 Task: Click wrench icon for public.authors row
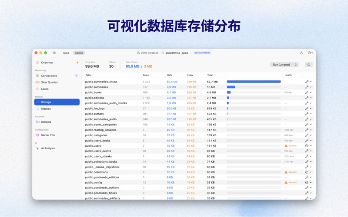tap(307, 114)
